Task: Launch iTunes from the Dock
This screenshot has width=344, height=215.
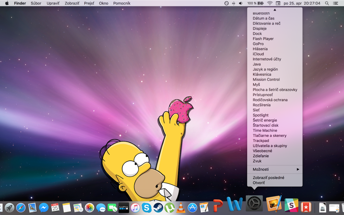Action: pos(135,208)
